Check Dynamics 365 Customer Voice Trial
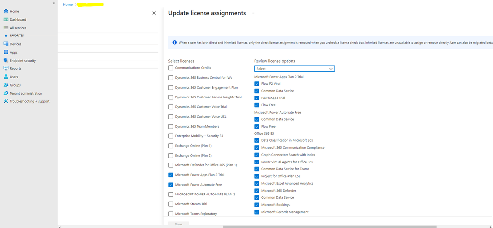 click(x=171, y=107)
